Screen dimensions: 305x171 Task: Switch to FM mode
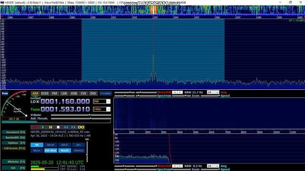pos(54,94)
